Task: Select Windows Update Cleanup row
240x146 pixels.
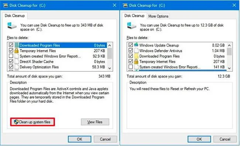Action: 177,45
